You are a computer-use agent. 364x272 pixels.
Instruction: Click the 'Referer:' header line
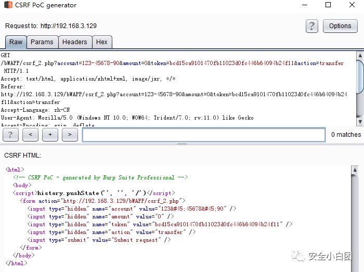[13, 86]
